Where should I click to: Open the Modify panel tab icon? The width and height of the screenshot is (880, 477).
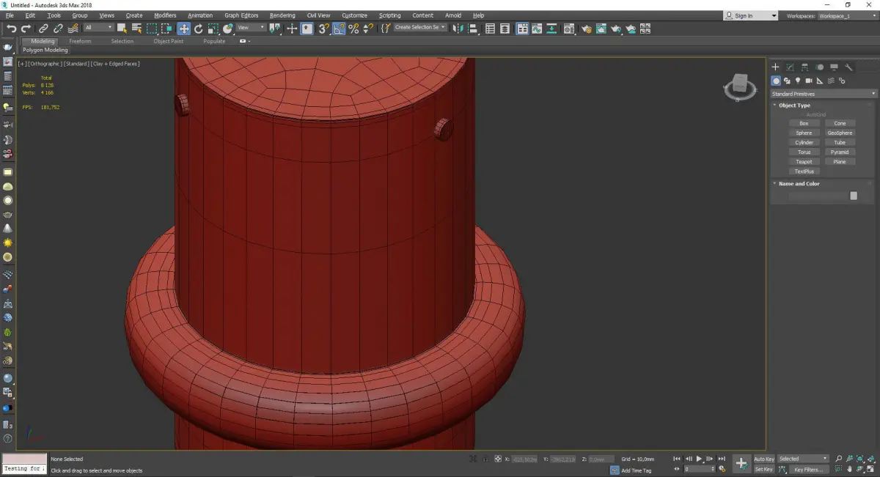coord(790,67)
